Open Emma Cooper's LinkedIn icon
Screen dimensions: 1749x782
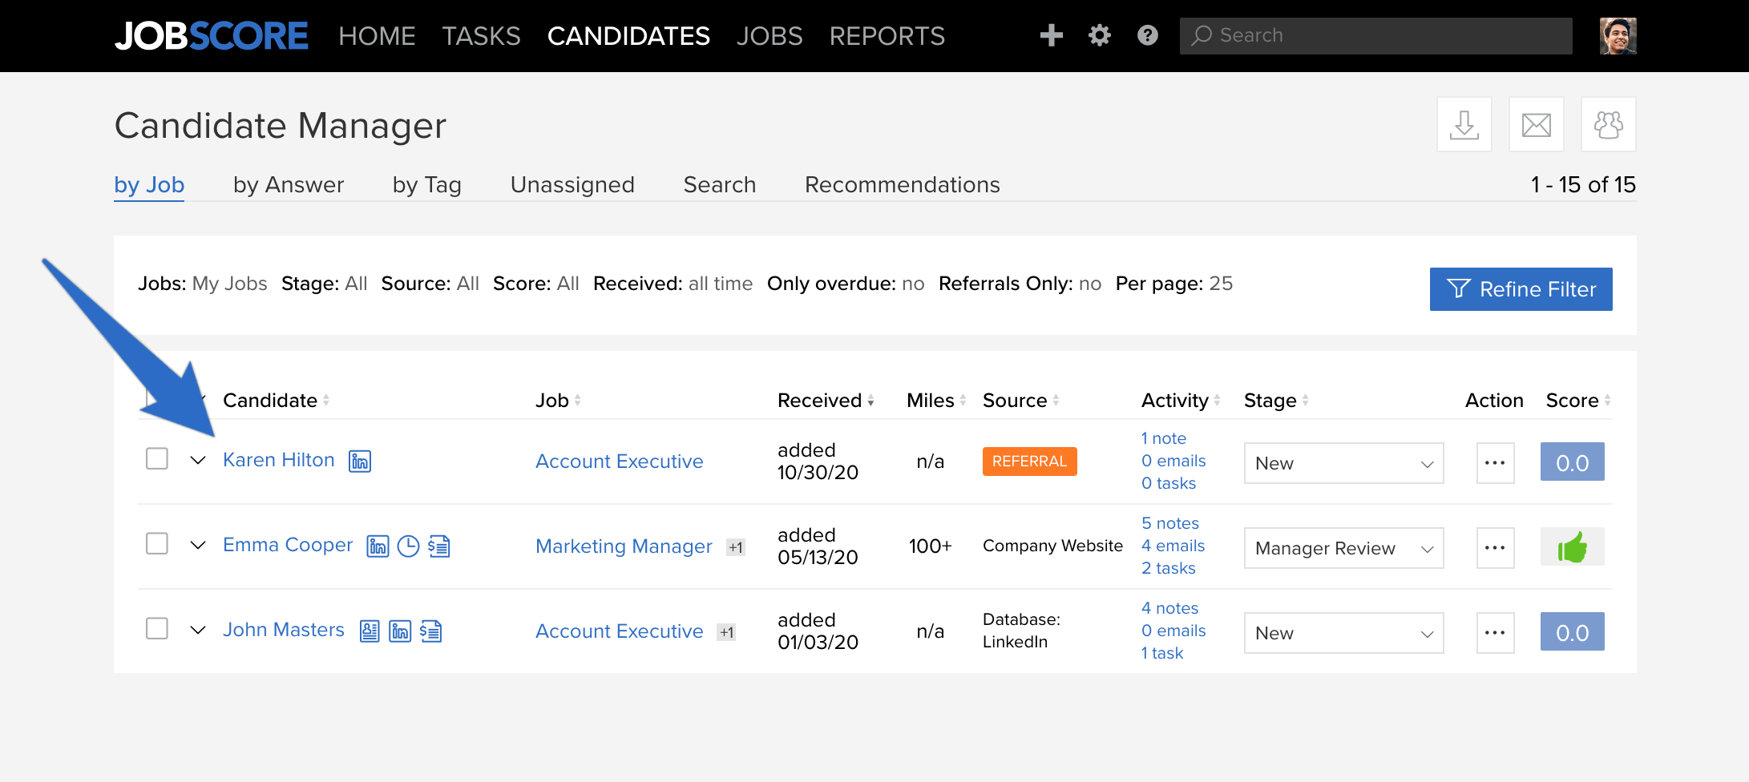pyautogui.click(x=378, y=546)
